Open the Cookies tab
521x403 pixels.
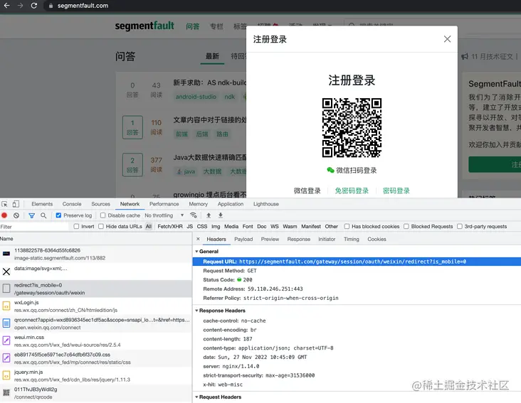click(377, 239)
